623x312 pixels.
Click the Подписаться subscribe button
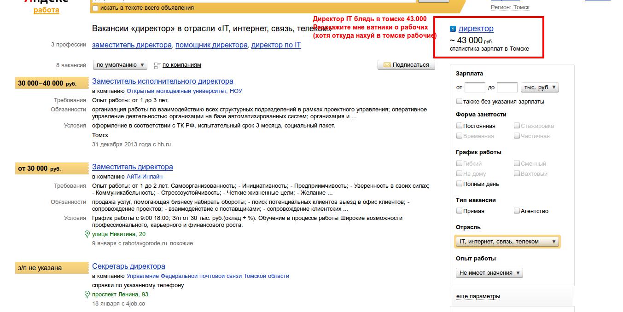point(406,65)
